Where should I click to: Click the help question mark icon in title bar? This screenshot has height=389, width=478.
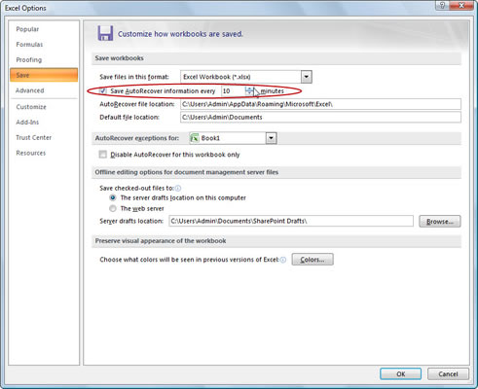(443, 5)
